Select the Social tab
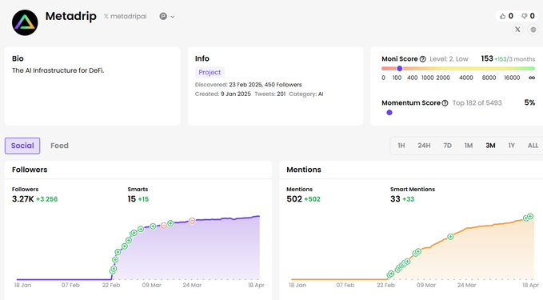The width and height of the screenshot is (543, 300). [22, 146]
